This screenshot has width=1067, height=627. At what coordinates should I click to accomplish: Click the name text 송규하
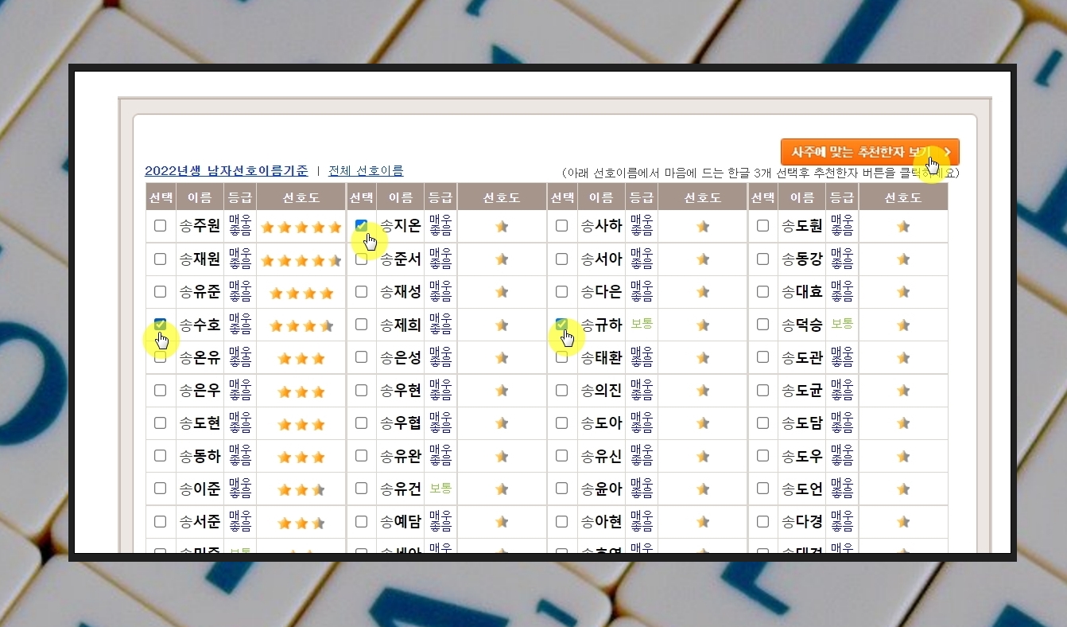pos(601,325)
